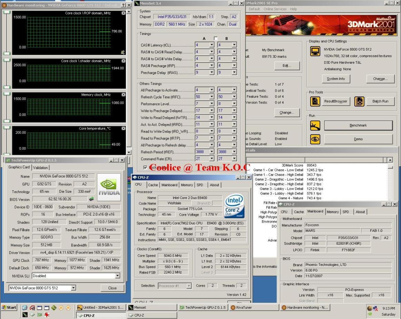
Task: Switch to GPU-Z Validation tab
Action: [40, 168]
